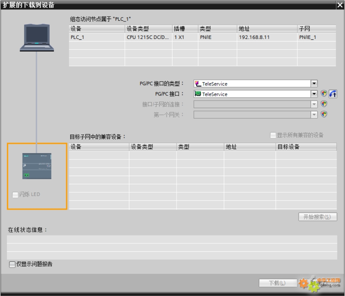Click the PLC device image
The image size is (345, 296).
tap(37, 166)
